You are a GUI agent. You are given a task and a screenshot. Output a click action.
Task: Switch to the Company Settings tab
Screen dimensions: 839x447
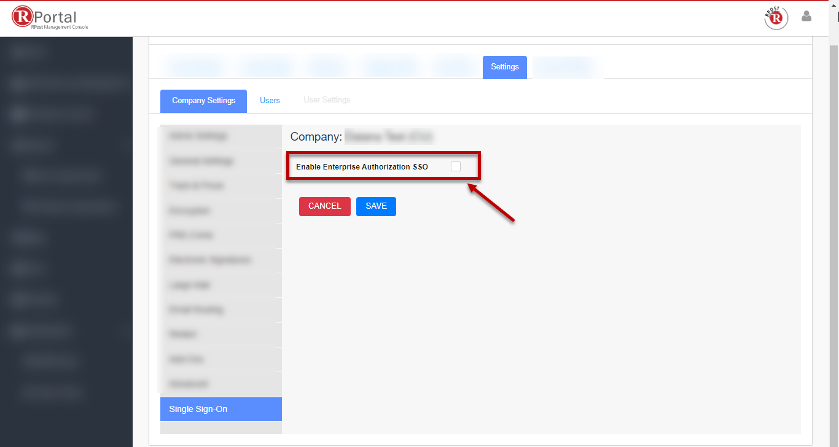203,101
